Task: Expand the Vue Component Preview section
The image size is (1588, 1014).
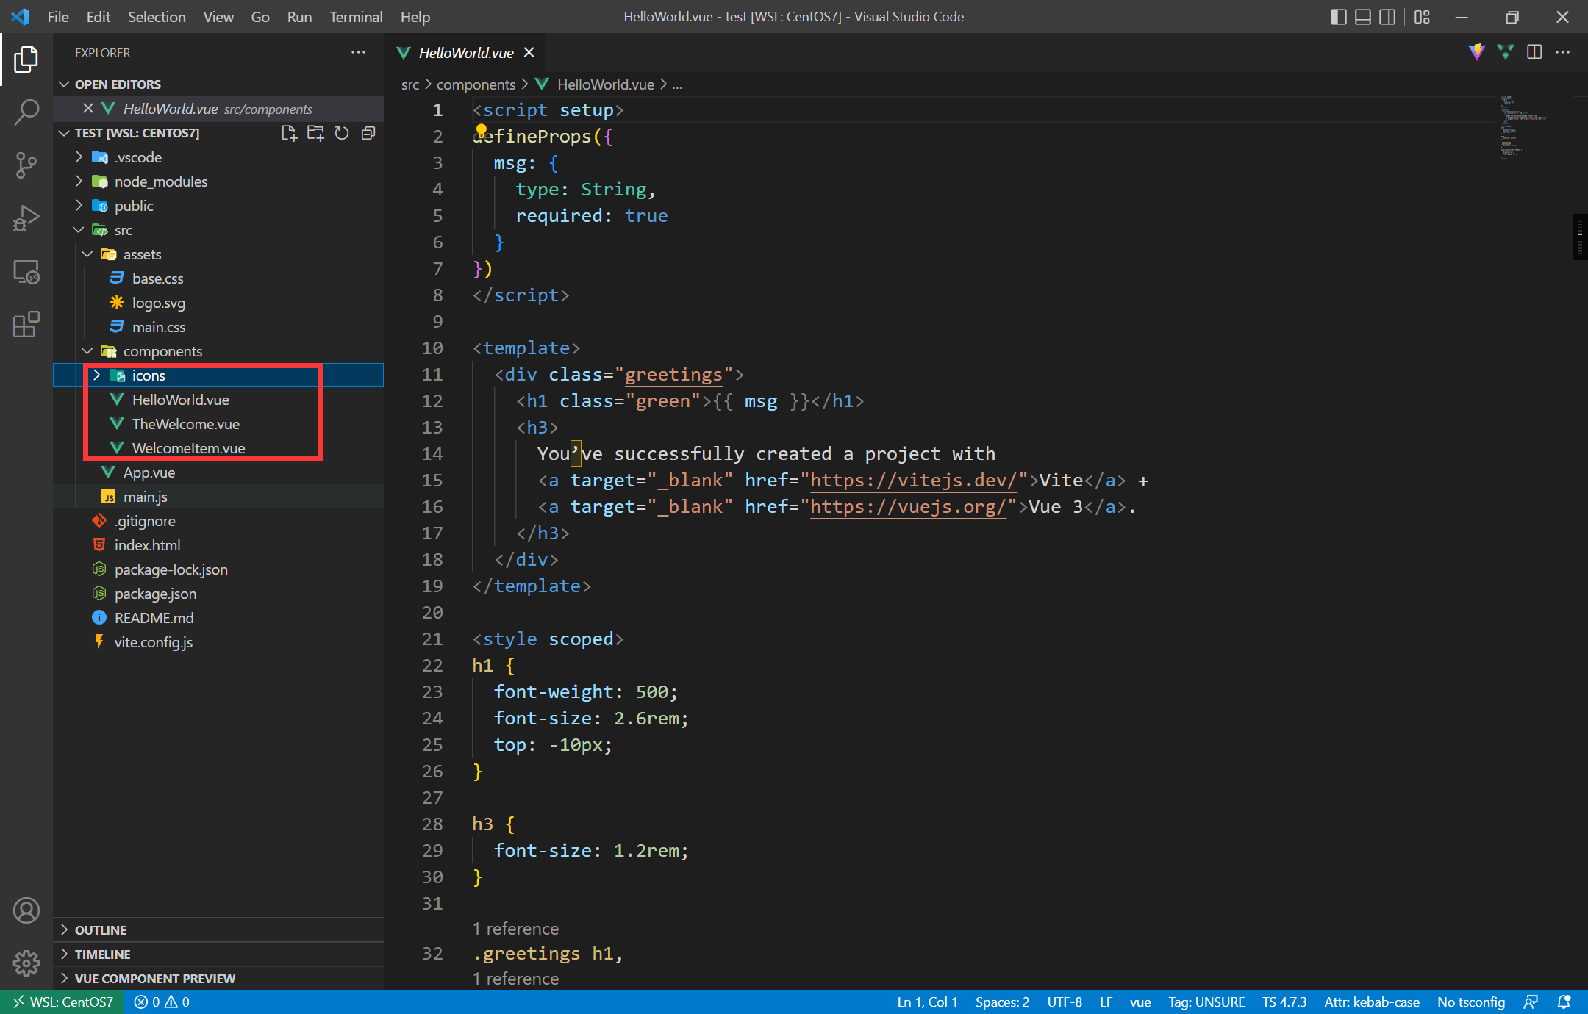Action: 64,978
